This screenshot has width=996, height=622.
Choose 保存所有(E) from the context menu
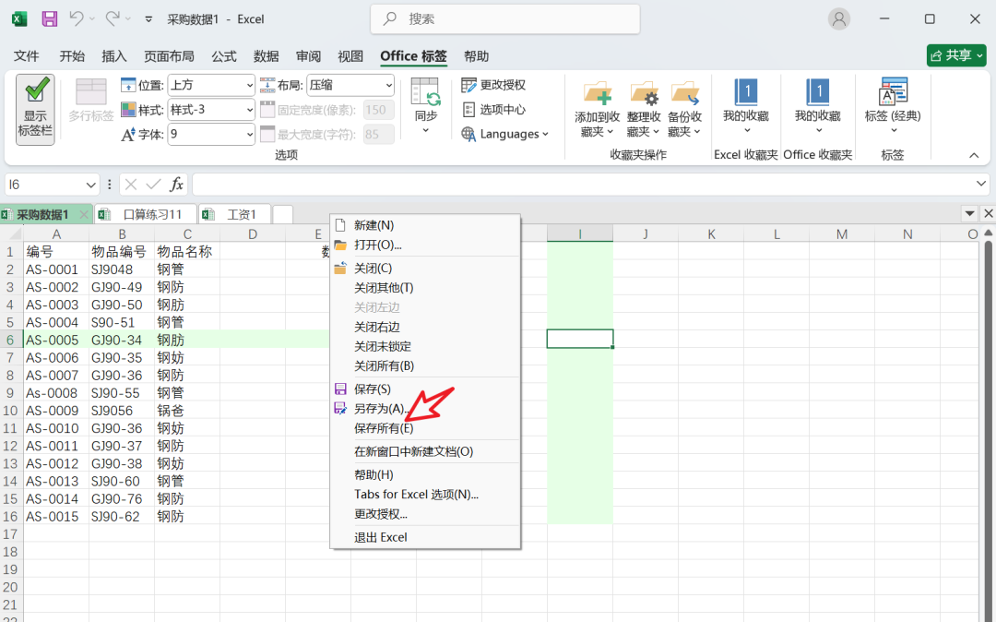pos(425,429)
